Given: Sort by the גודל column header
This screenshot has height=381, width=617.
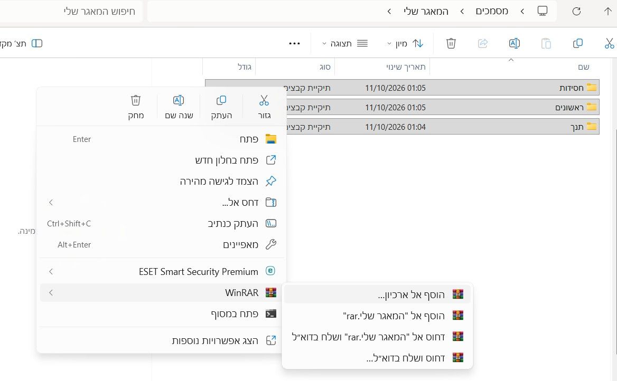Looking at the screenshot, I should (245, 67).
